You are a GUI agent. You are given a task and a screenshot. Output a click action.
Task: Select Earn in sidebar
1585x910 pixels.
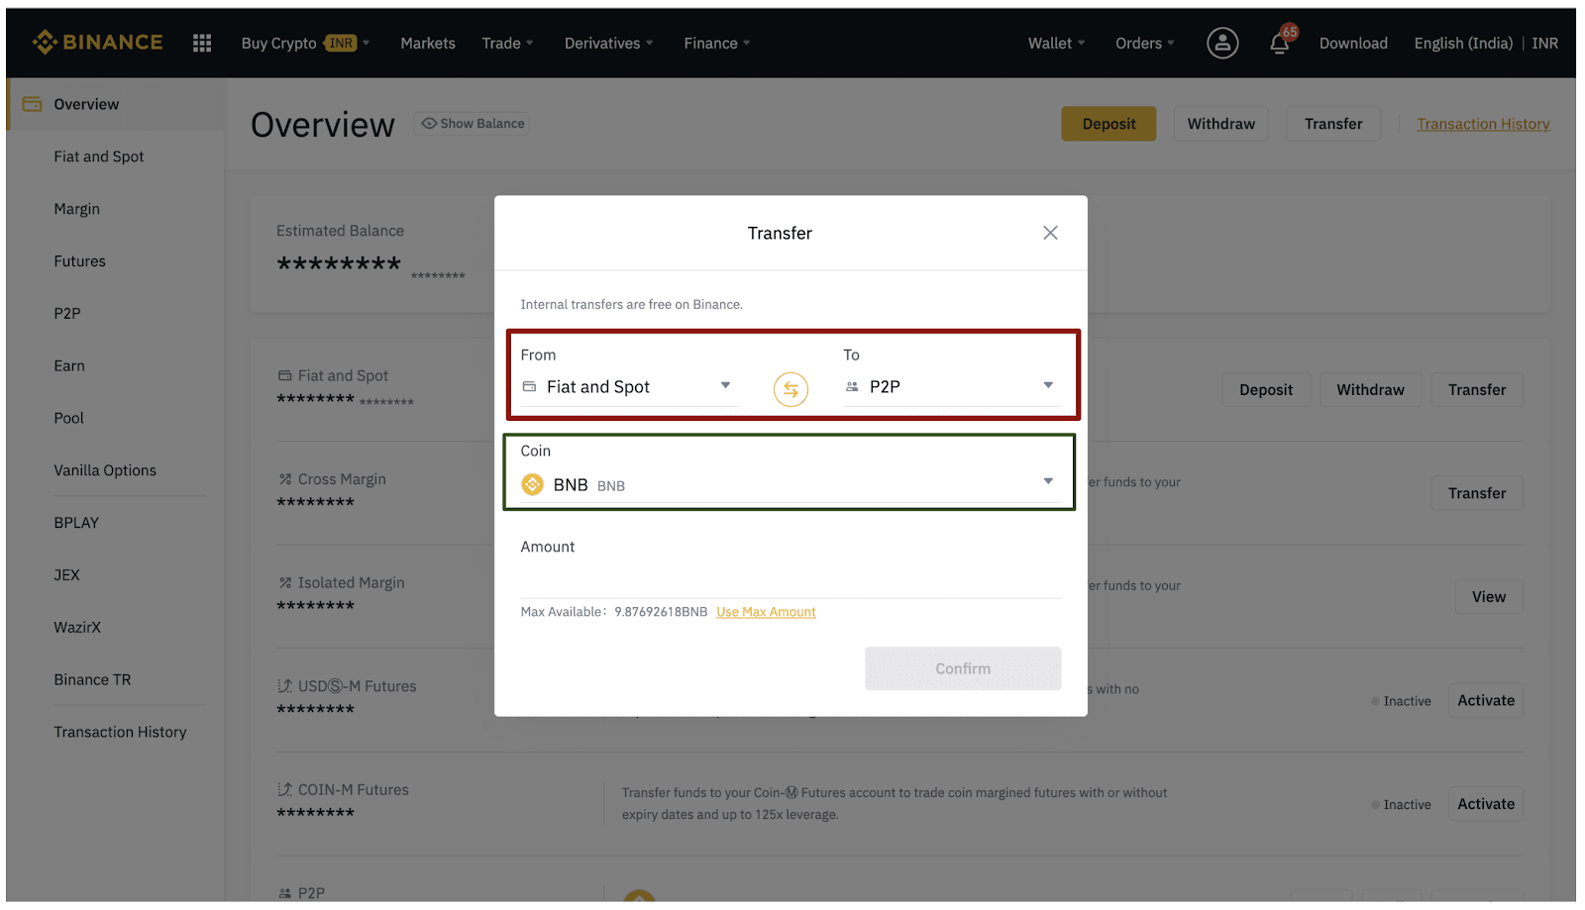click(x=69, y=366)
